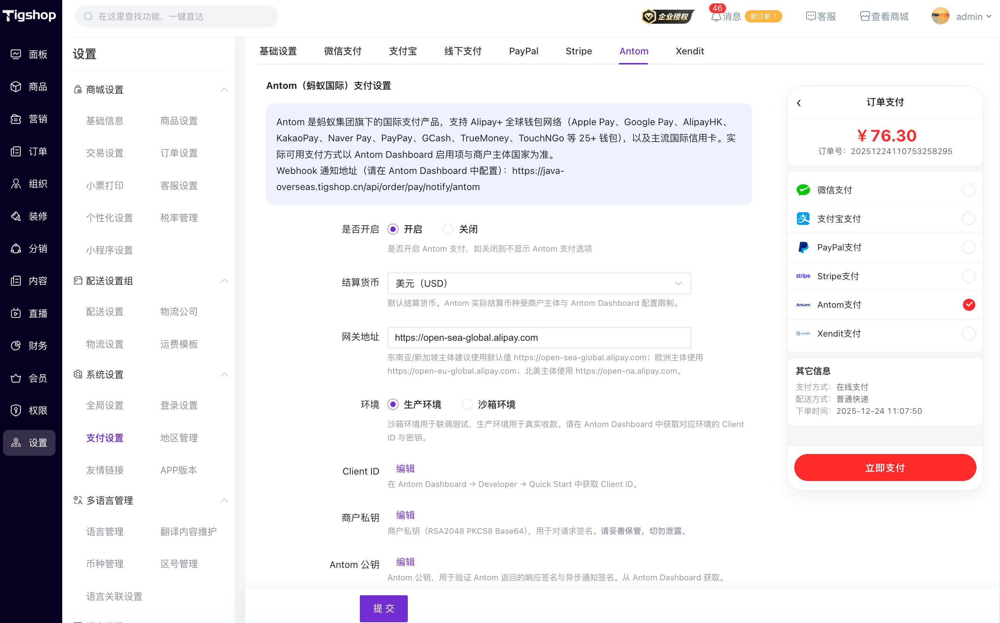The width and height of the screenshot is (1000, 623).
Task: Click 编辑 next to Antom 公钥
Action: 405,562
